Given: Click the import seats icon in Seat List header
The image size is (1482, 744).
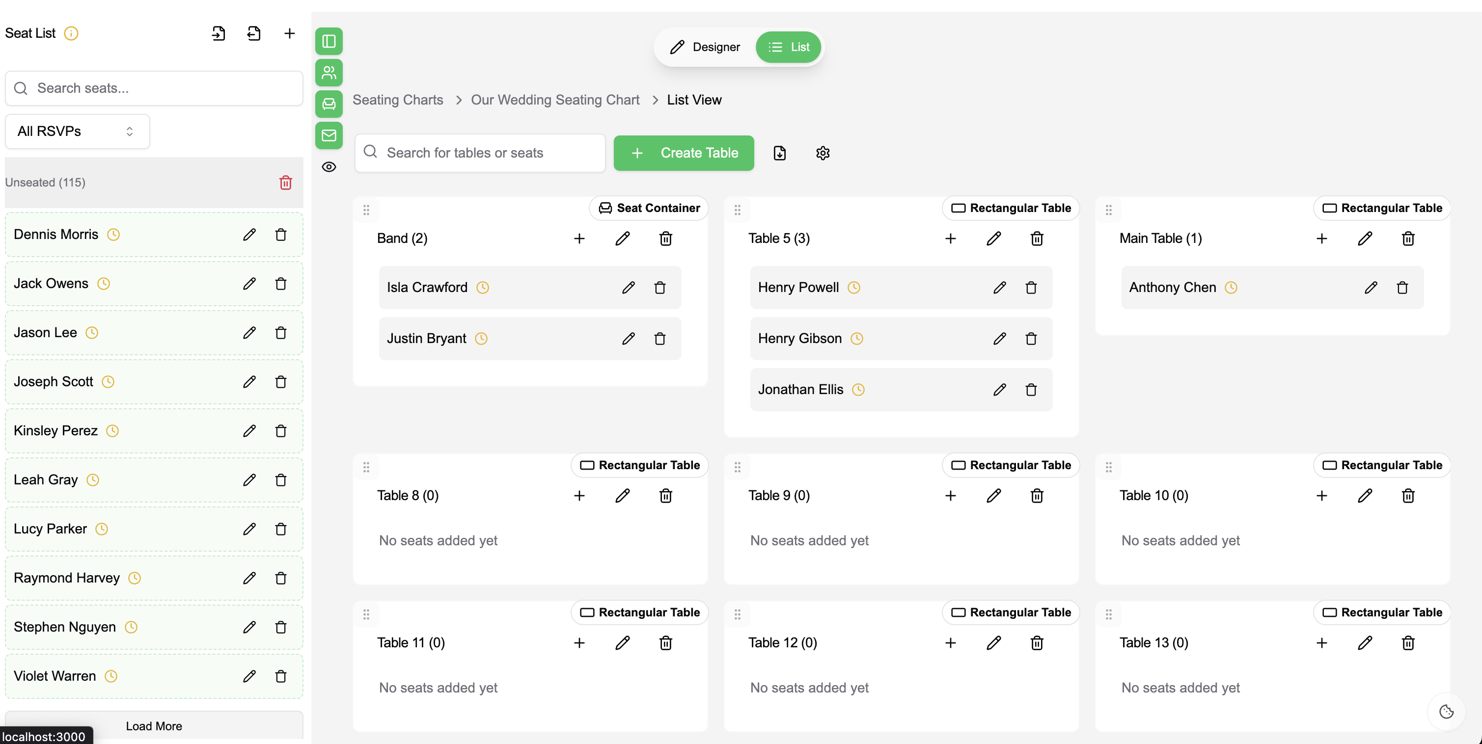Looking at the screenshot, I should pos(218,33).
